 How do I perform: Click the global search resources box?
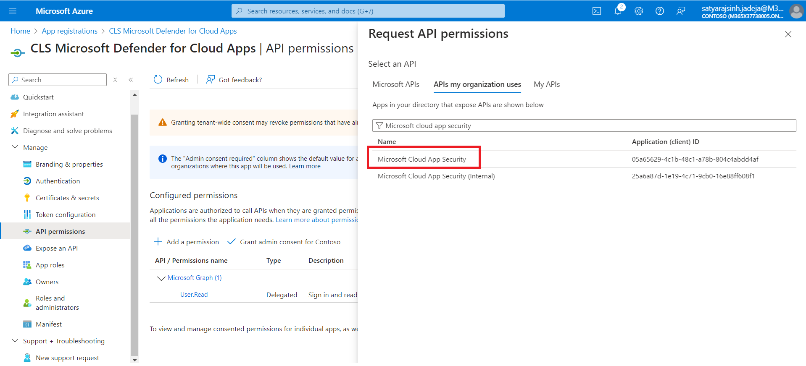(x=368, y=11)
